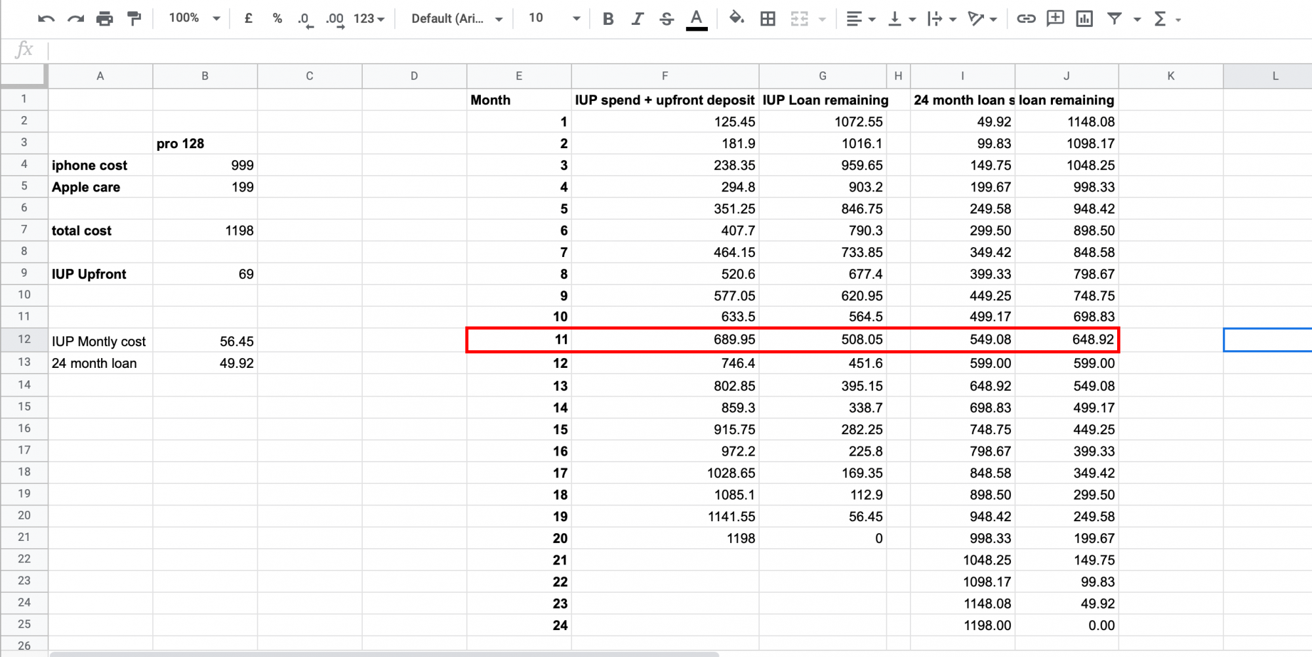Open the font size 10 dropdown
The width and height of the screenshot is (1312, 657).
click(x=554, y=18)
